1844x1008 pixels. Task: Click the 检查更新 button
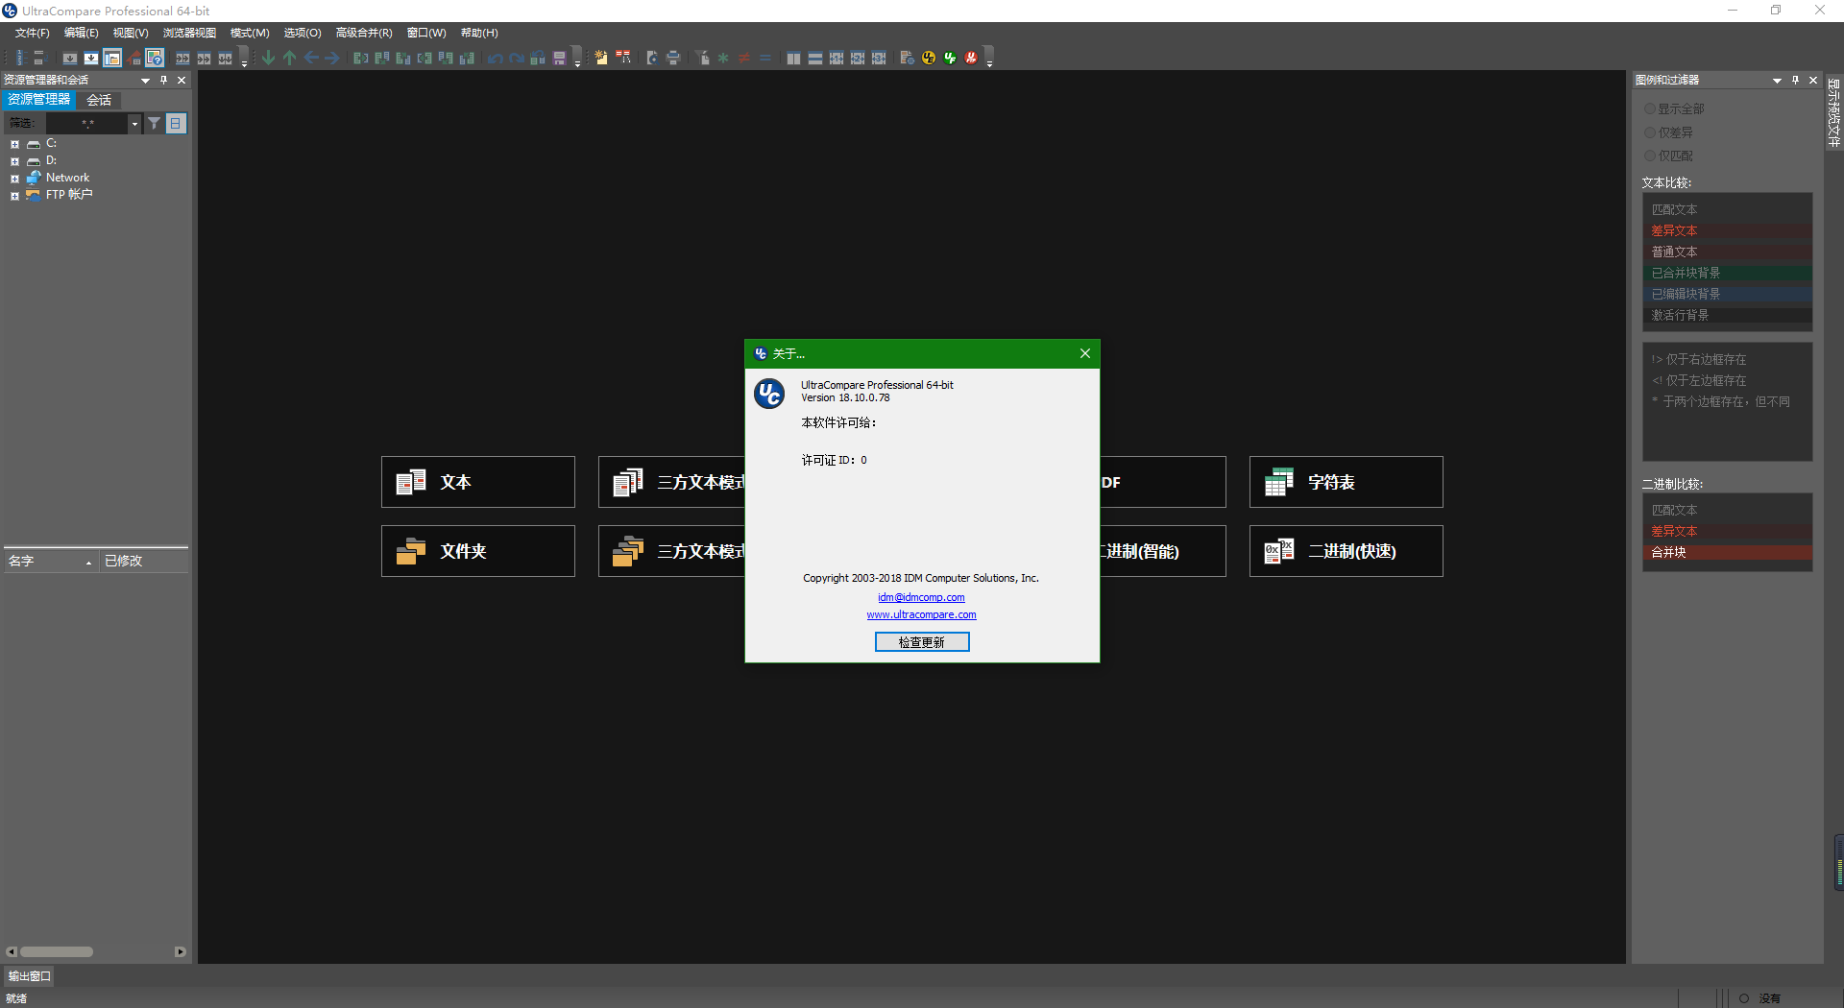point(922,642)
